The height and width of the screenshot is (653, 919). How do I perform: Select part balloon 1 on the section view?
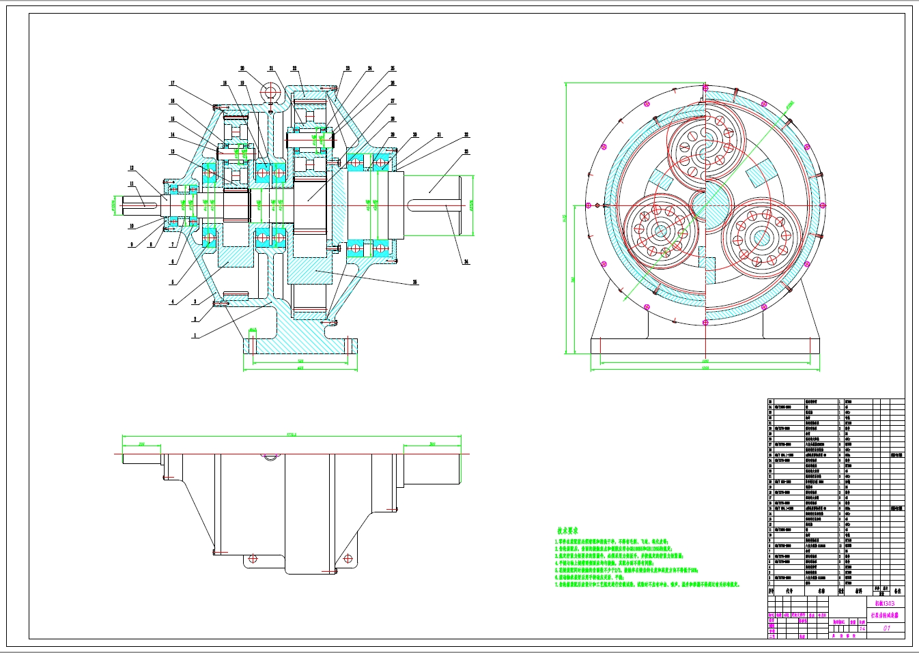tap(195, 336)
